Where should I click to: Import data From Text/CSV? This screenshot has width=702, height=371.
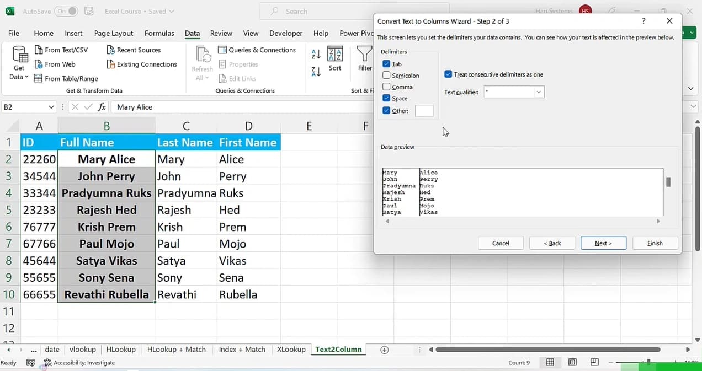[61, 50]
